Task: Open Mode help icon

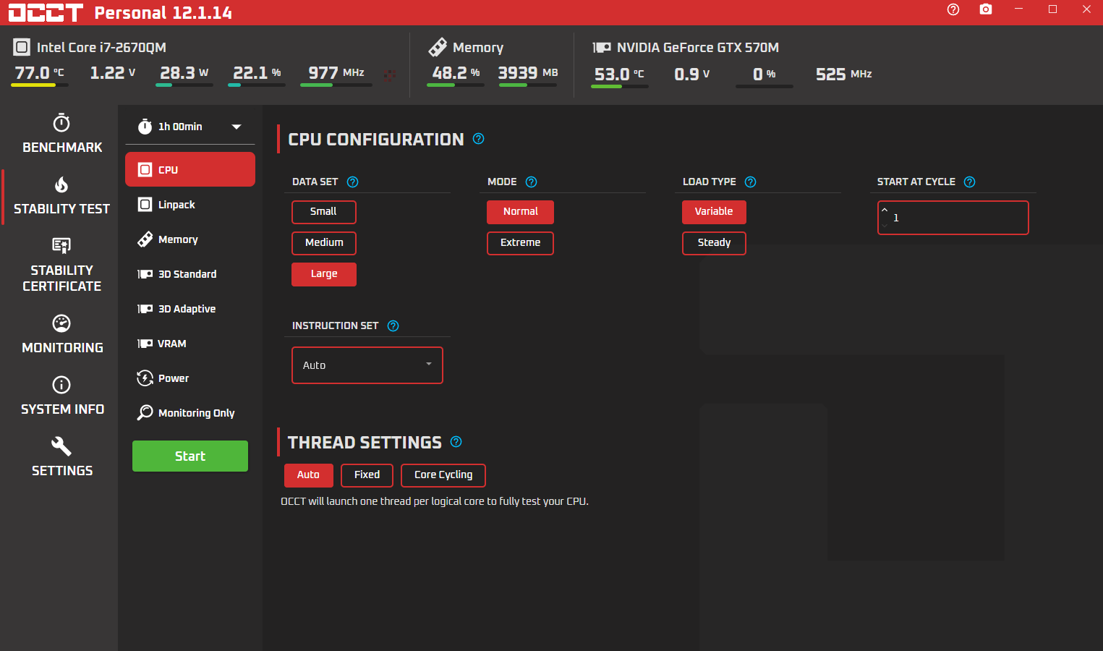Action: [x=531, y=182]
